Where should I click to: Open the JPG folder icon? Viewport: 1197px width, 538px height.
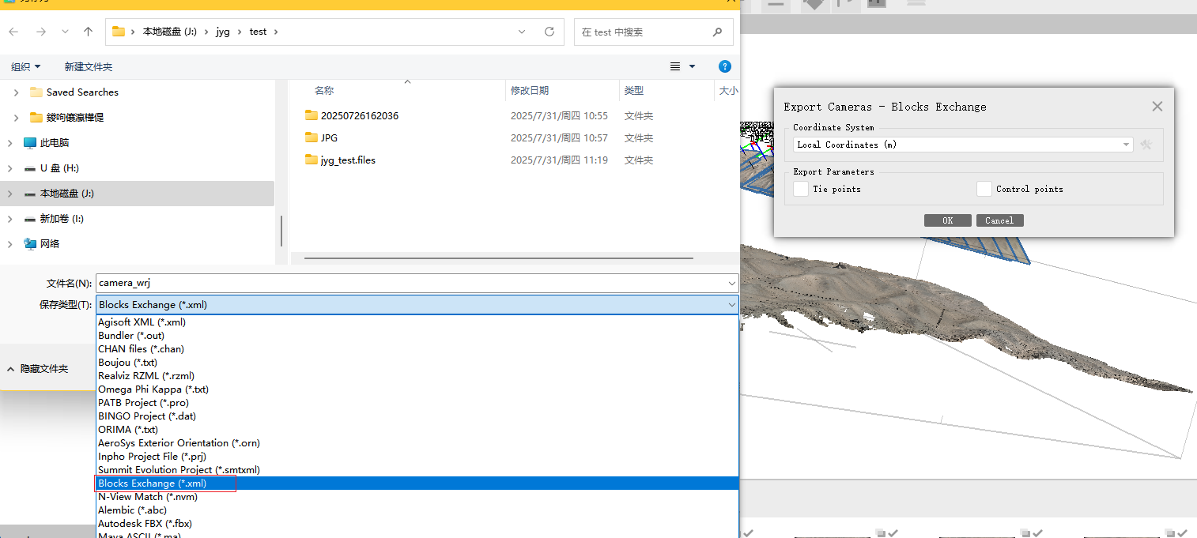[x=311, y=137]
